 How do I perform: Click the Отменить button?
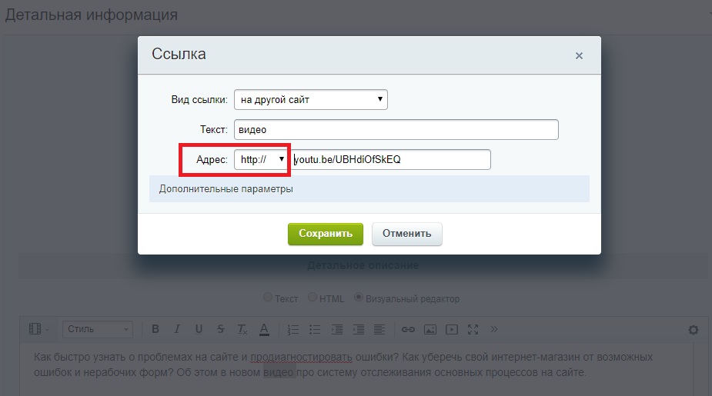[407, 234]
